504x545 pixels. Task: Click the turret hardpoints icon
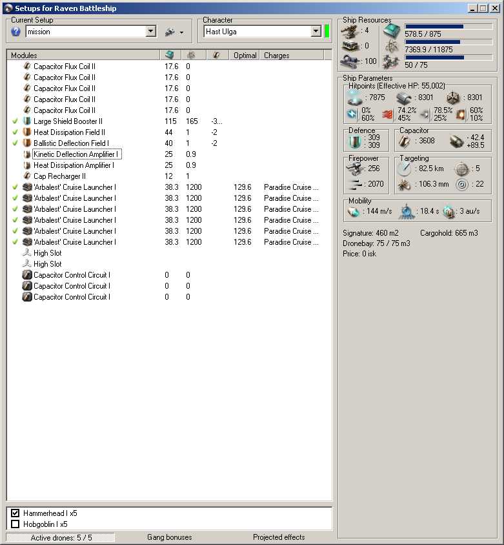[350, 31]
